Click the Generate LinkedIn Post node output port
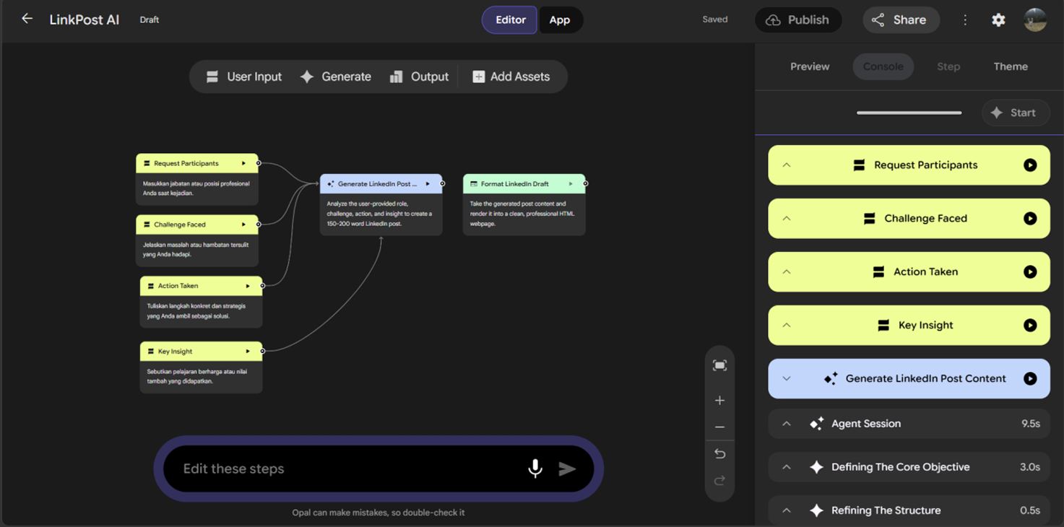 tap(442, 184)
